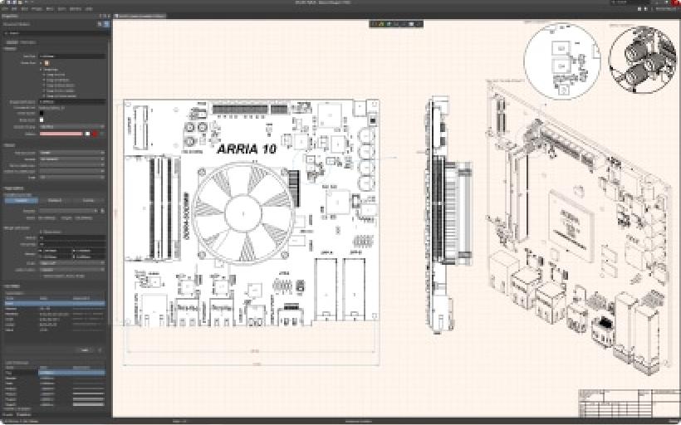
Task: Click the Add button below the Line Styles table
Action: pyautogui.click(x=86, y=349)
